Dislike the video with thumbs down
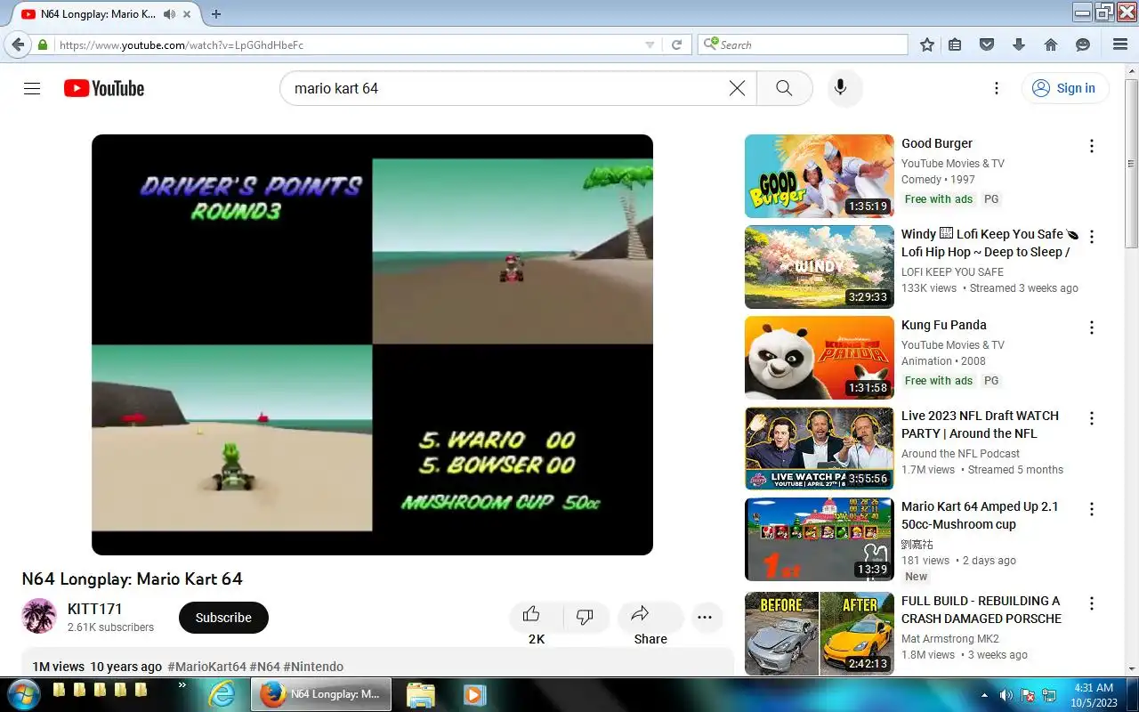Image resolution: width=1139 pixels, height=712 pixels. tap(585, 615)
